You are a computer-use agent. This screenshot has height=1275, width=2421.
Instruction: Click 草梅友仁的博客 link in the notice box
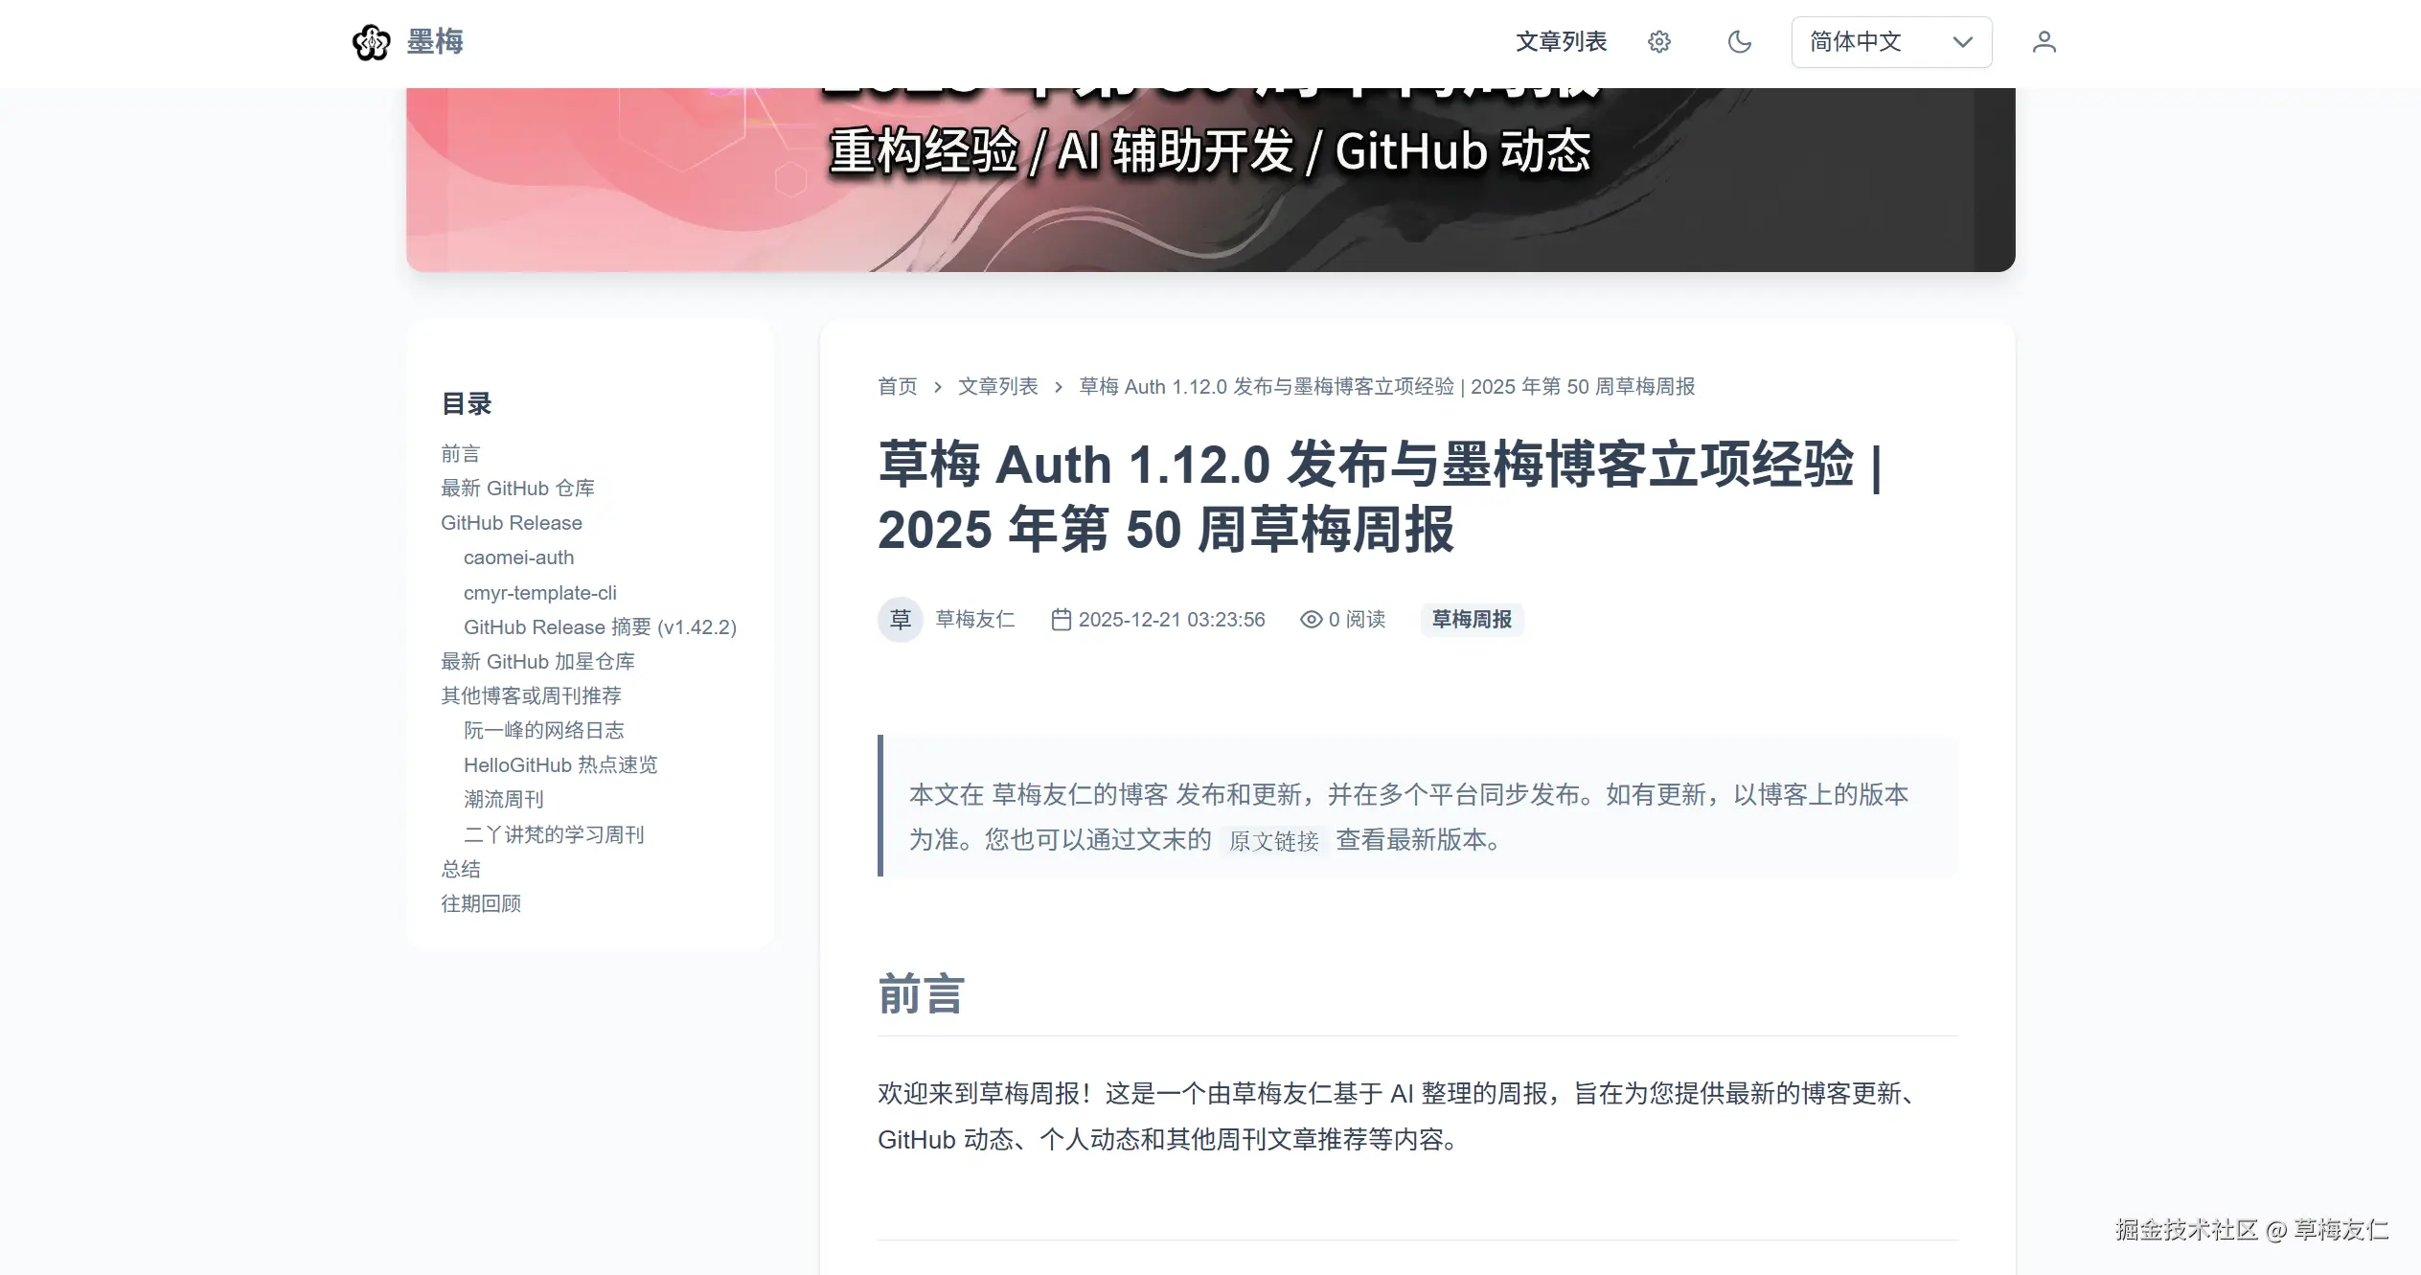pyautogui.click(x=1080, y=794)
